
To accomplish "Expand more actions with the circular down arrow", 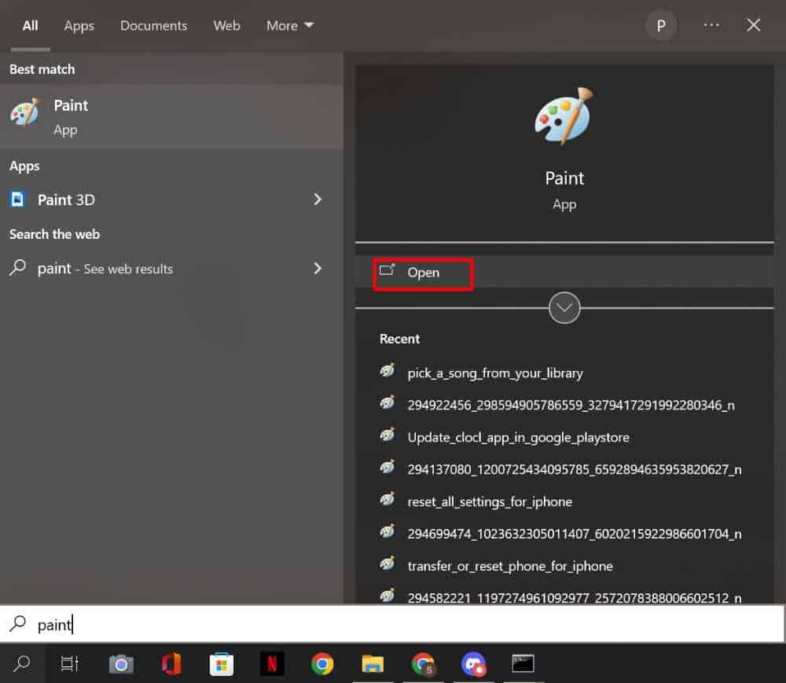I will point(564,307).
